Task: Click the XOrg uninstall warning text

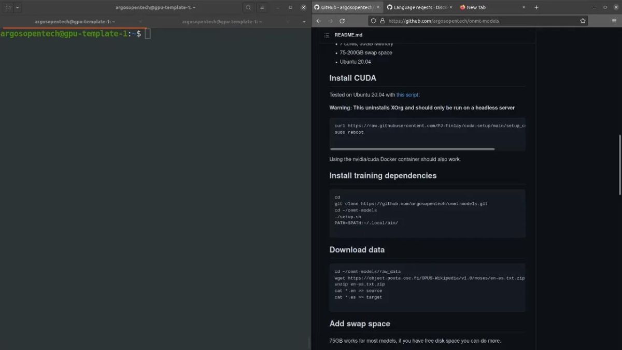Action: click(422, 108)
